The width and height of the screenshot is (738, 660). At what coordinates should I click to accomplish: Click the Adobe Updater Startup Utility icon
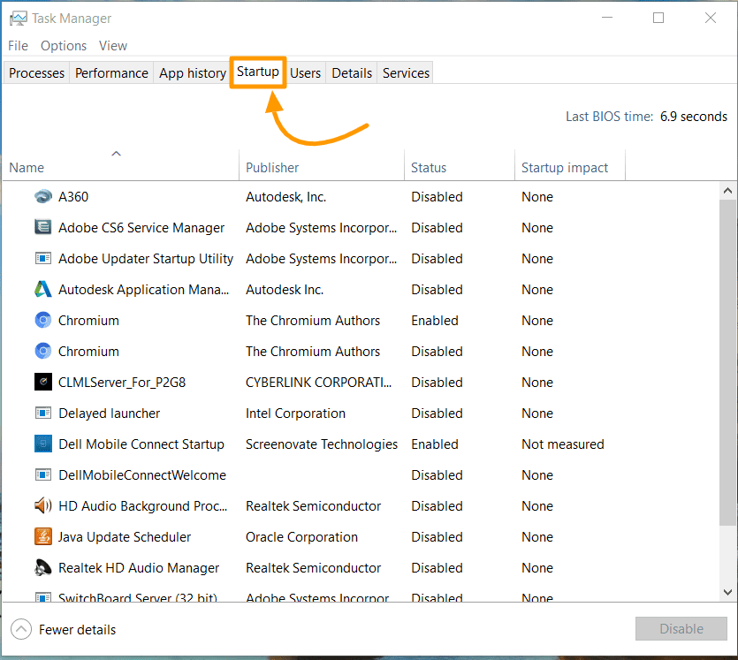tap(42, 258)
